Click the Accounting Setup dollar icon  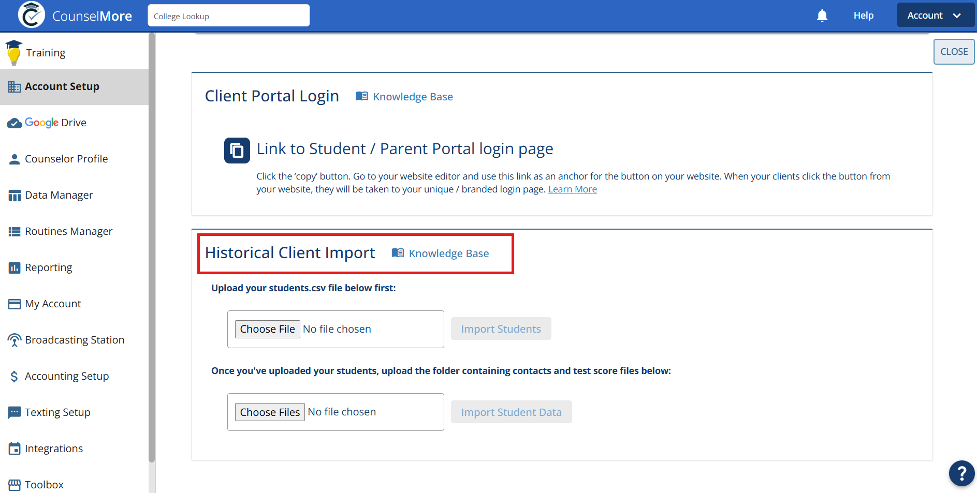(14, 376)
